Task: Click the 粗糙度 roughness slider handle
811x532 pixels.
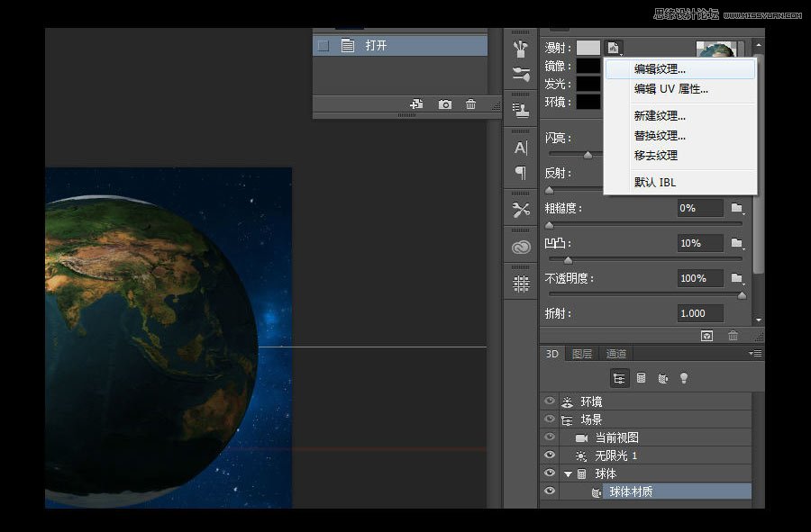Action: coord(550,225)
